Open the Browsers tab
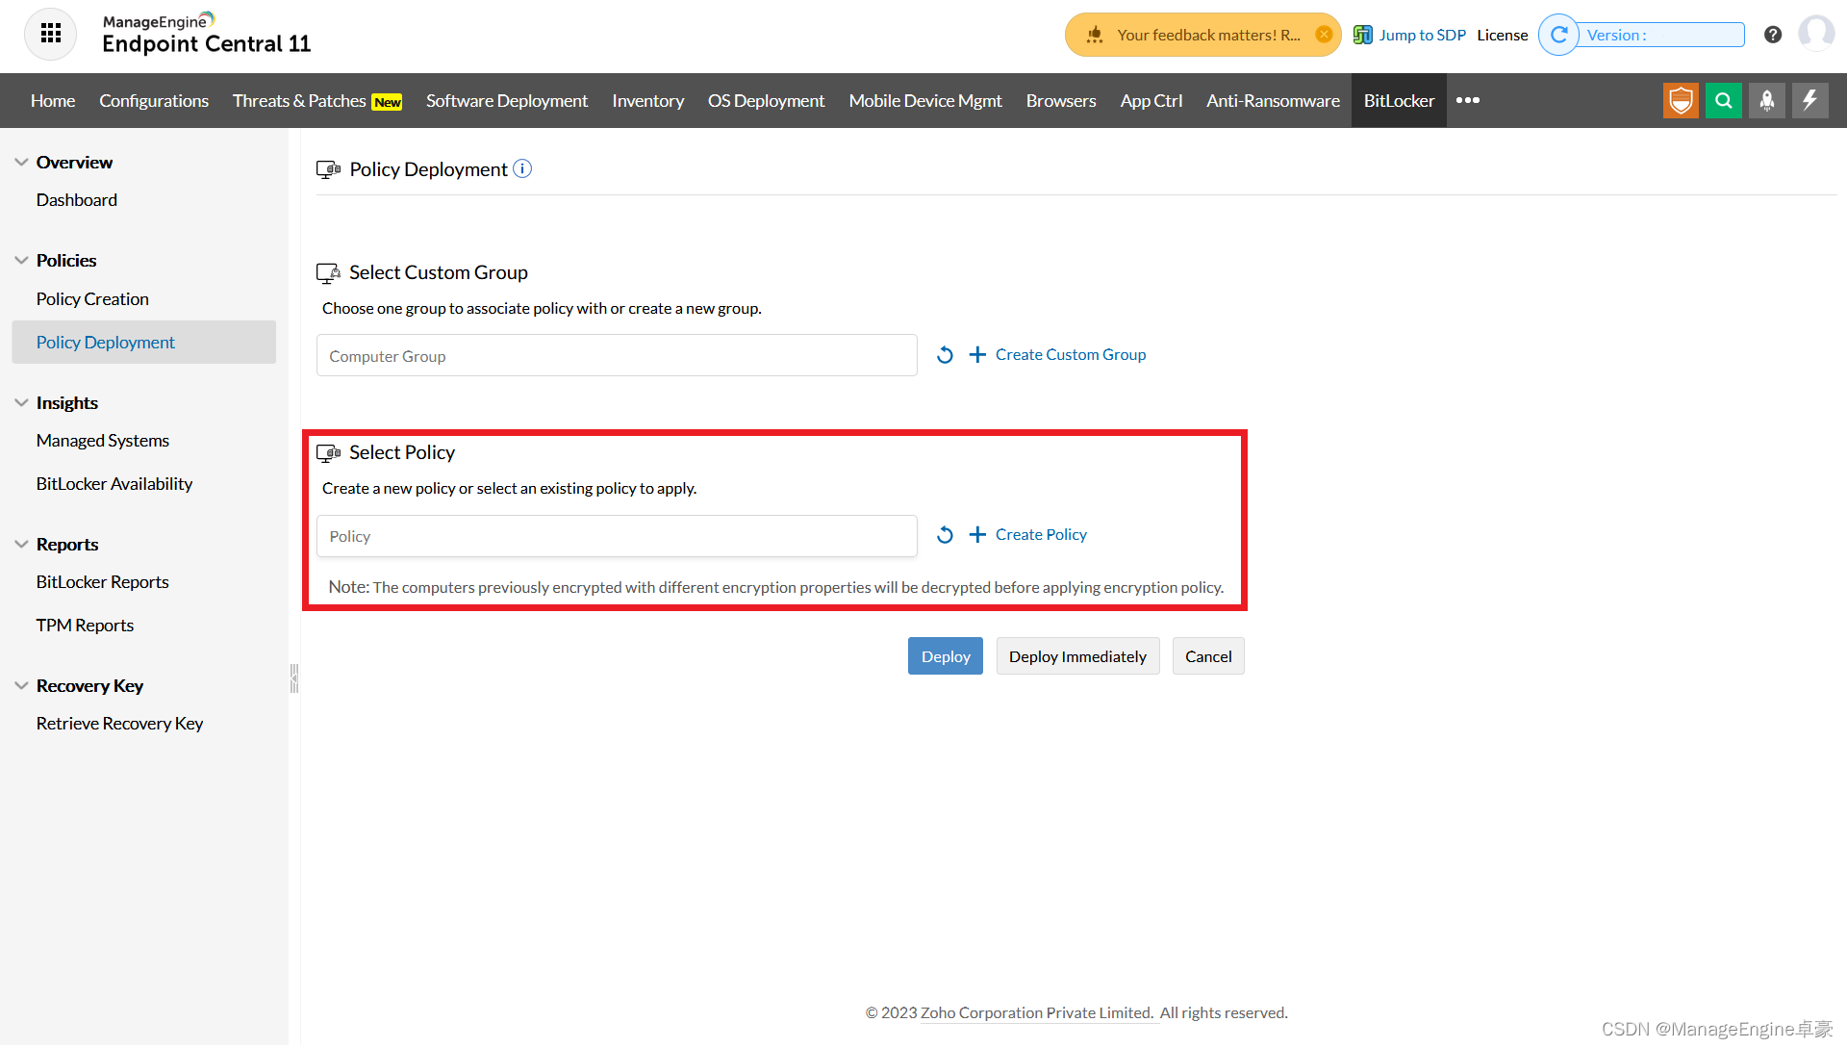The height and width of the screenshot is (1048, 1847). (x=1061, y=100)
